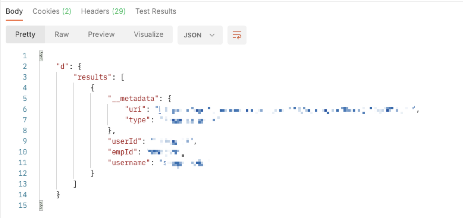Switch to the Raw view
Image resolution: width=463 pixels, height=218 pixels.
click(x=61, y=34)
